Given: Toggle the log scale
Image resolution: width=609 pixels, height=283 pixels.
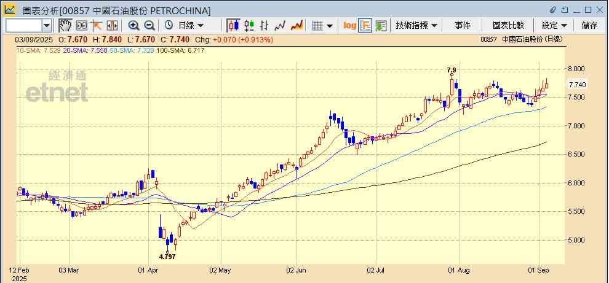Looking at the screenshot, I should (350, 26).
